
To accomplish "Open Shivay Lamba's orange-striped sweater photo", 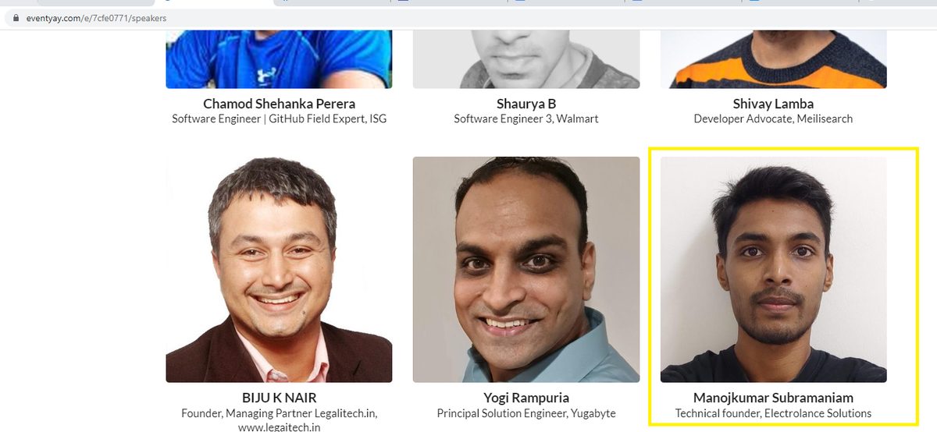I will tap(774, 58).
